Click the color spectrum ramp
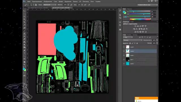This screenshot has height=102, width=181. tap(140, 19)
